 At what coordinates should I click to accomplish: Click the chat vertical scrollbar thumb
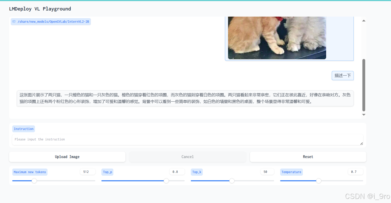click(x=364, y=85)
